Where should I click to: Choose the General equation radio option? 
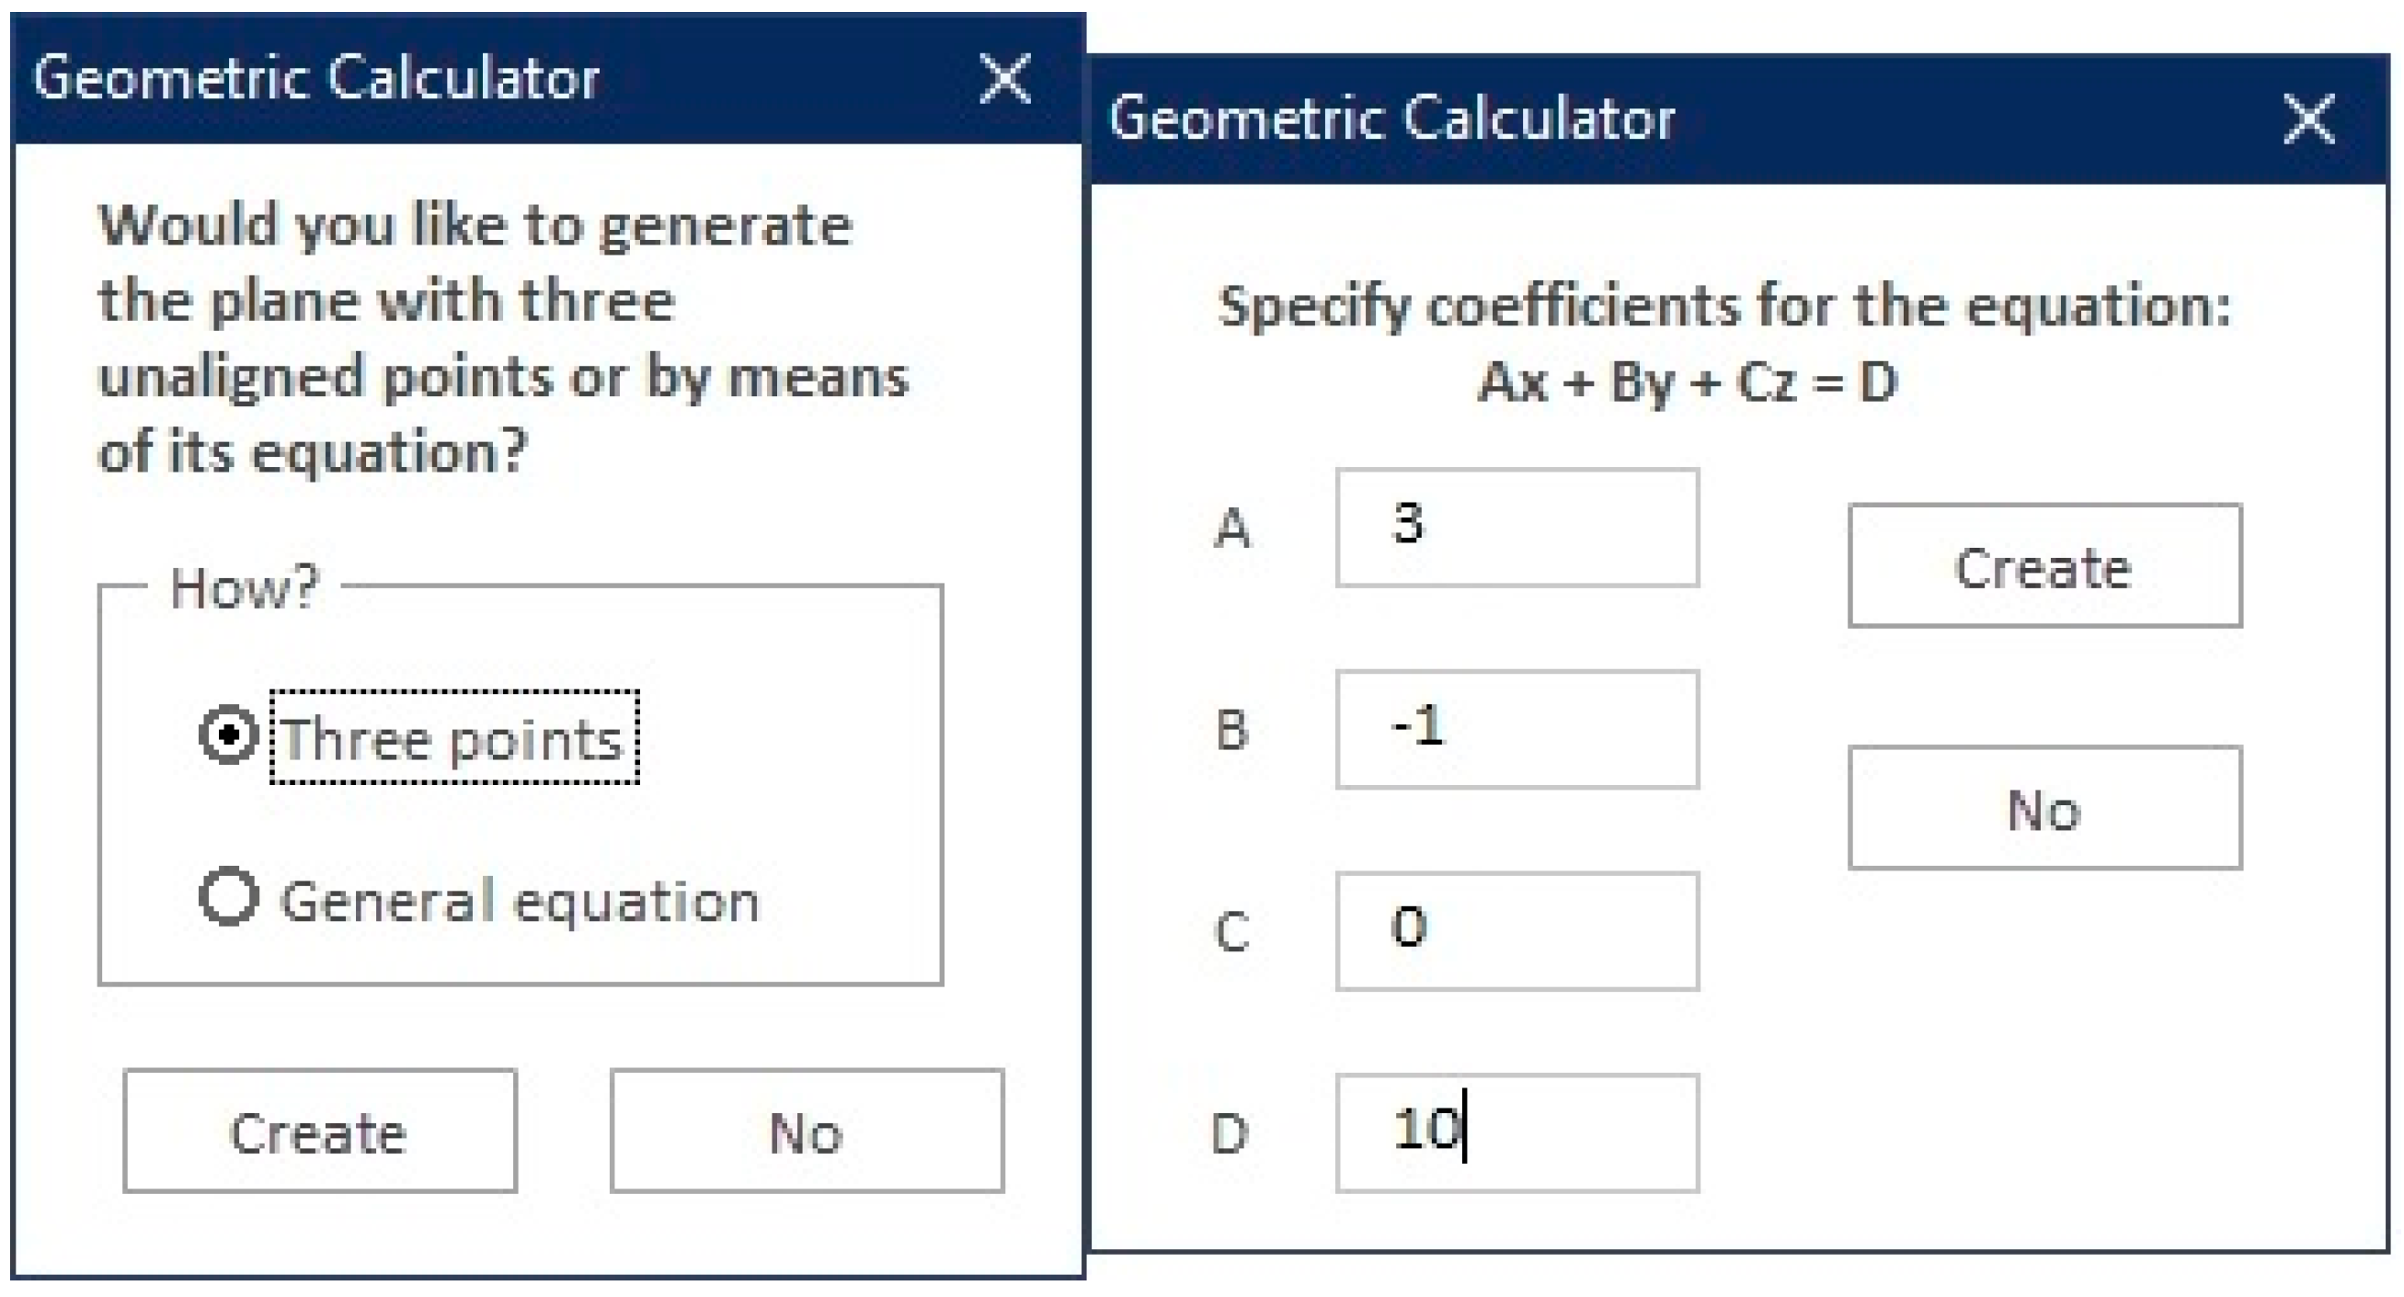pyautogui.click(x=229, y=898)
